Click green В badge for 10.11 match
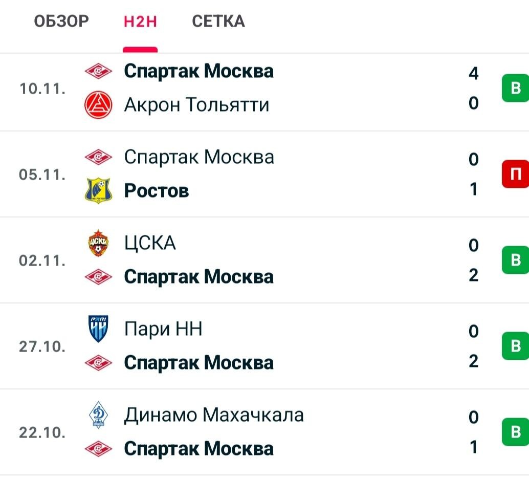 (x=515, y=88)
